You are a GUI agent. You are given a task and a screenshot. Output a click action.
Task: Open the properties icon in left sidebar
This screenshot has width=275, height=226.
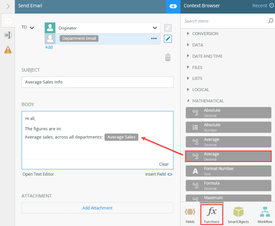tap(8, 35)
